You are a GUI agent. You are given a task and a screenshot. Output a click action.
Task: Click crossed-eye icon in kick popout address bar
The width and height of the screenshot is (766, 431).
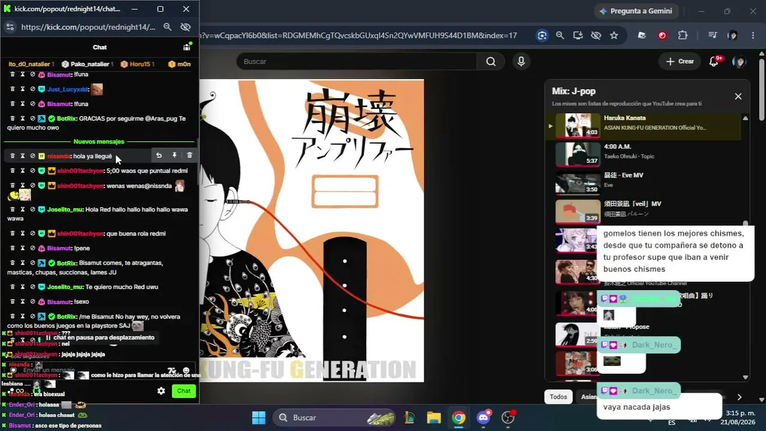[185, 27]
